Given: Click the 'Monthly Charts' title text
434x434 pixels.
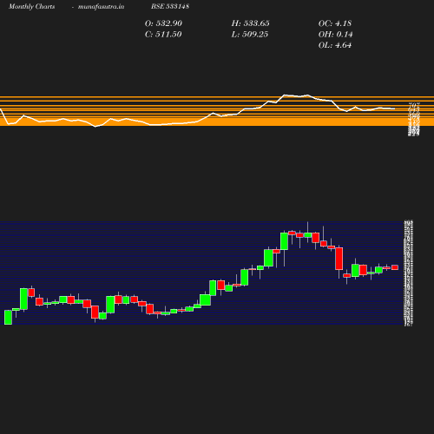Looking at the screenshot, I should tap(31, 6).
